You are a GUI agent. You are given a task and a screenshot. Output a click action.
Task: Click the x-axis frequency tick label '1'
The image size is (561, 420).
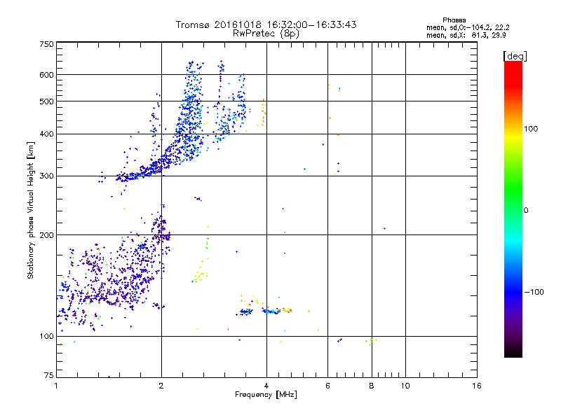click(x=56, y=386)
